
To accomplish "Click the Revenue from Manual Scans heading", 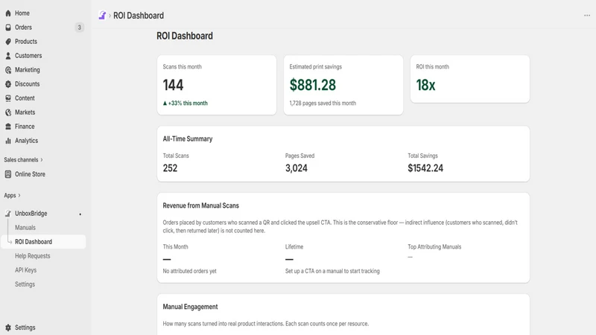I will (200, 206).
